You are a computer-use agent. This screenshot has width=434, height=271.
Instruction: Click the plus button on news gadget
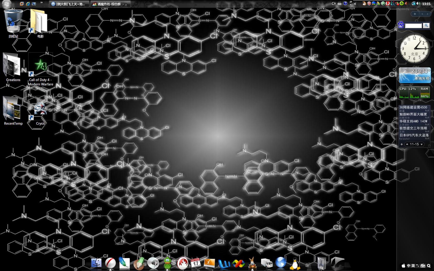click(x=401, y=144)
